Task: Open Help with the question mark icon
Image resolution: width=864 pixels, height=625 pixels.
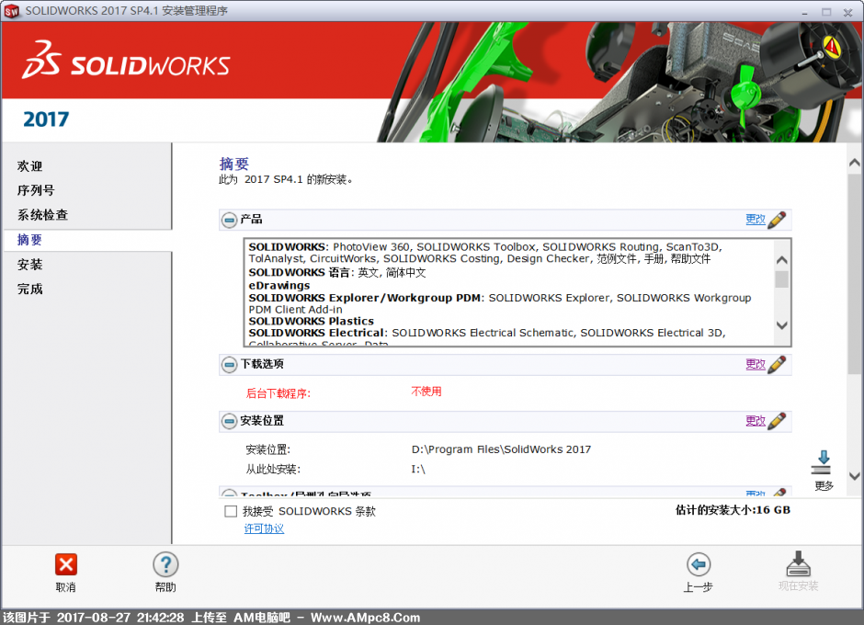Action: tap(165, 564)
